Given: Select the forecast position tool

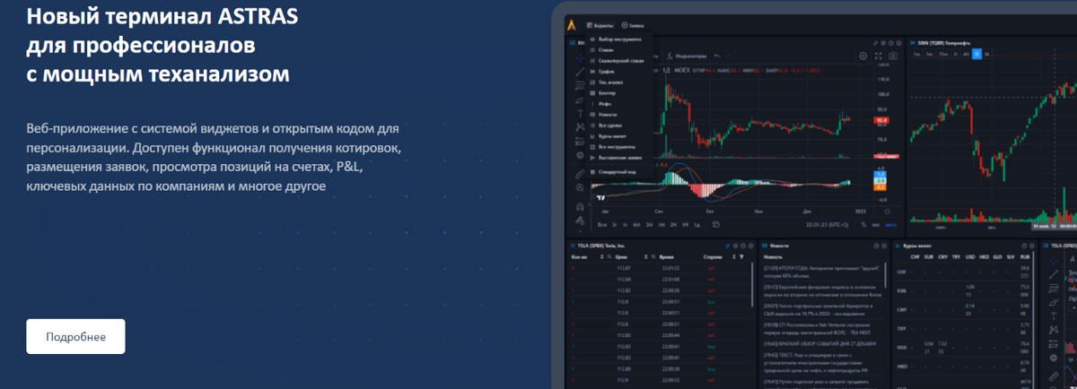Looking at the screenshot, I should click(580, 141).
